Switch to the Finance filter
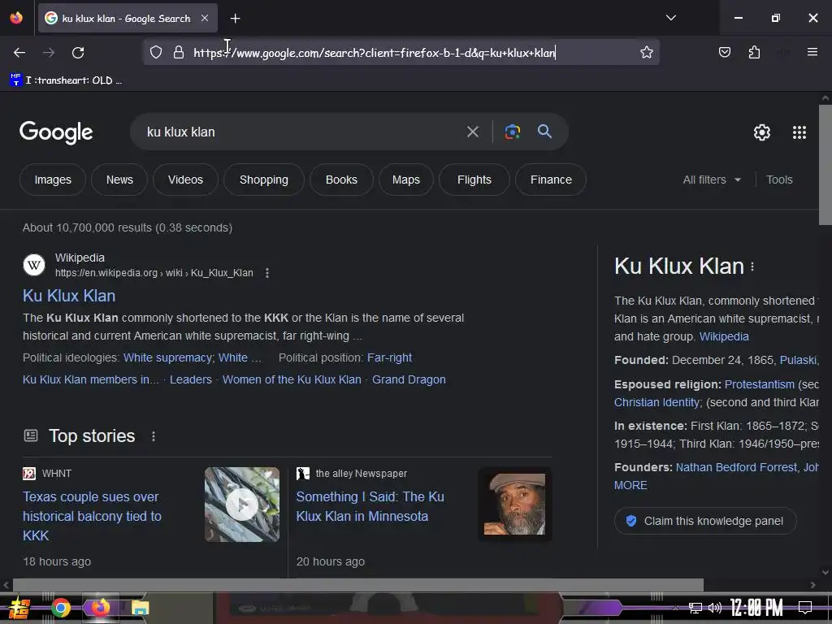The image size is (832, 624). (551, 180)
